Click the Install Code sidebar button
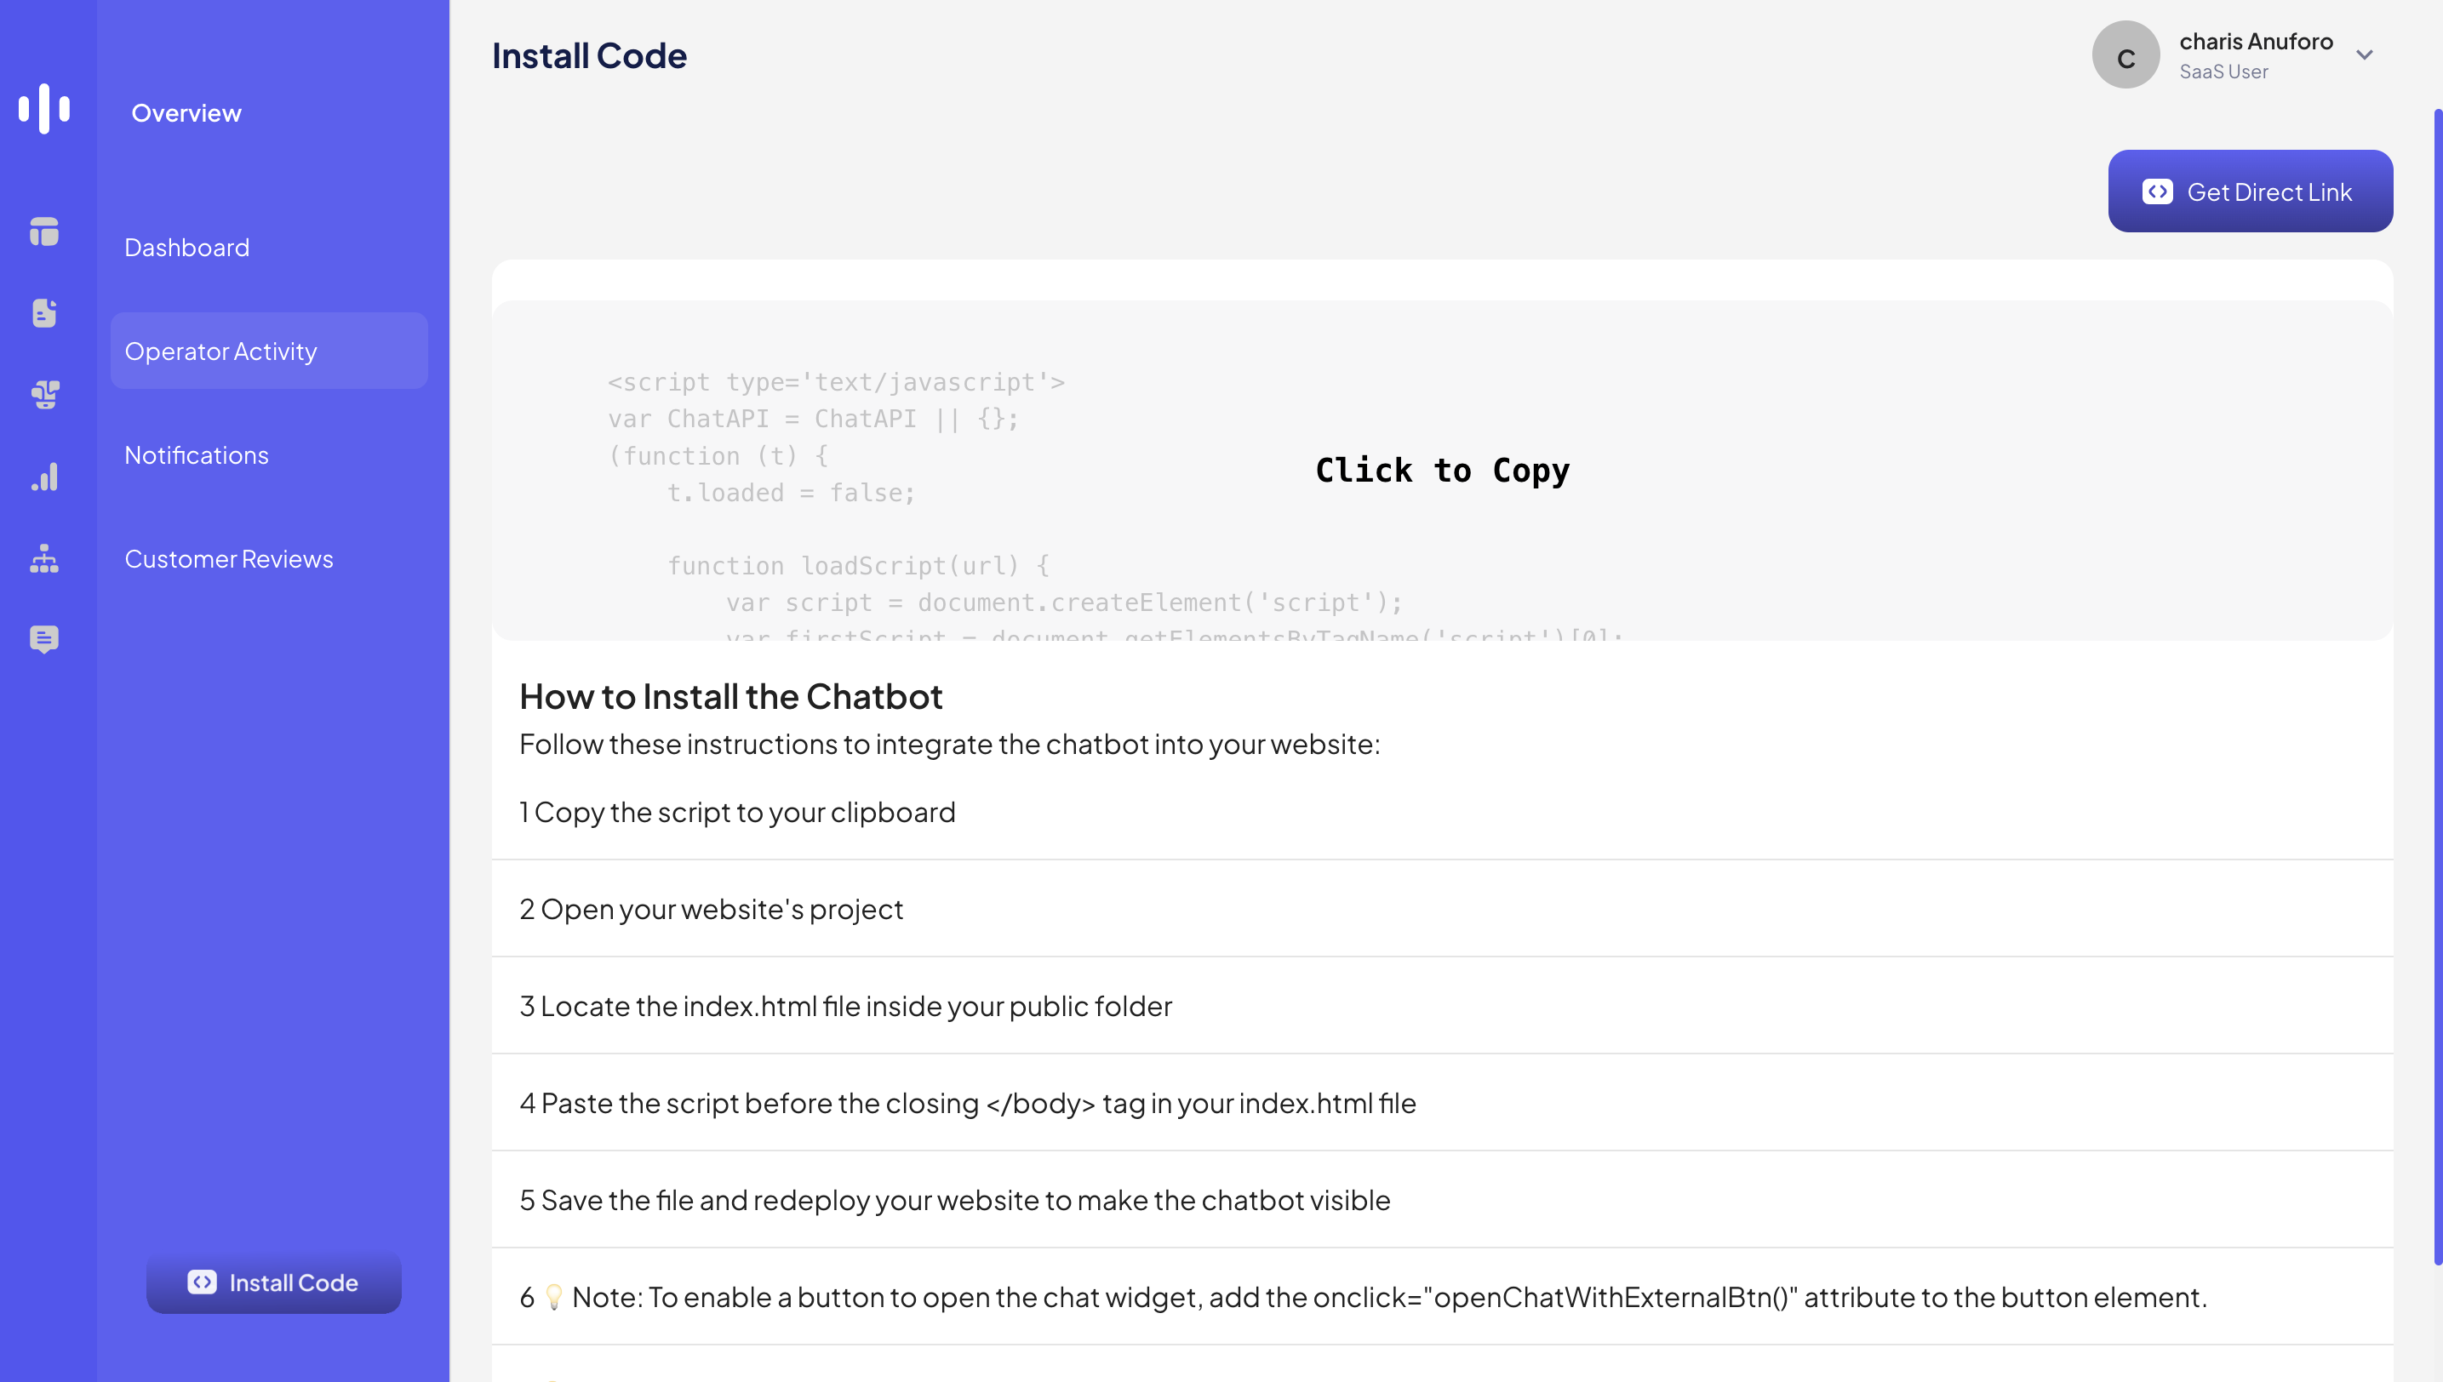This screenshot has width=2443, height=1382. click(x=273, y=1282)
